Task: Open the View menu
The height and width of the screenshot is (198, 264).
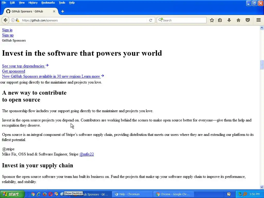Action: [22, 3]
